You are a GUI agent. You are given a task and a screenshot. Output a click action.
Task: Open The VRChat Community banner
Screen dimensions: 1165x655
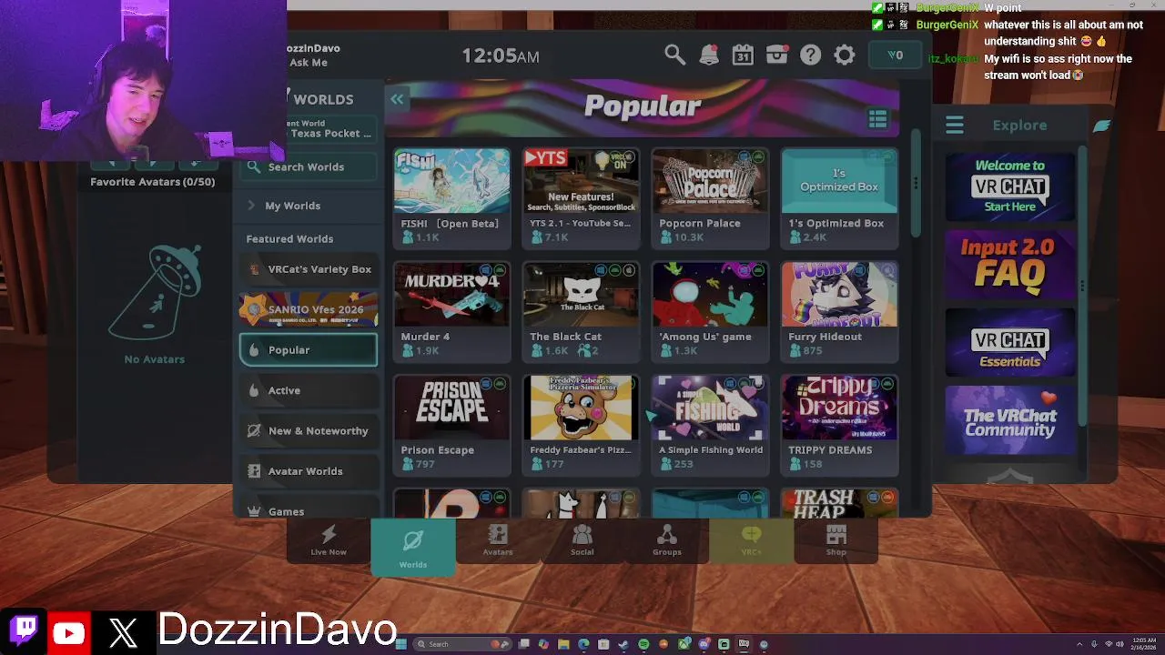tap(1010, 421)
